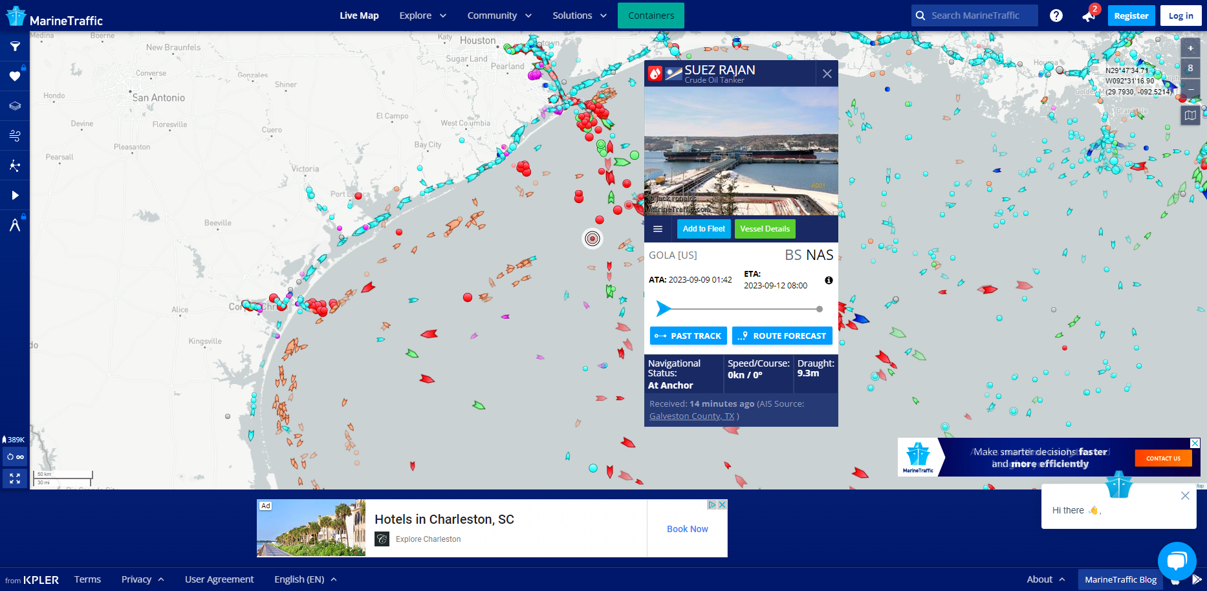Start the playback tool in sidebar

[x=15, y=195]
